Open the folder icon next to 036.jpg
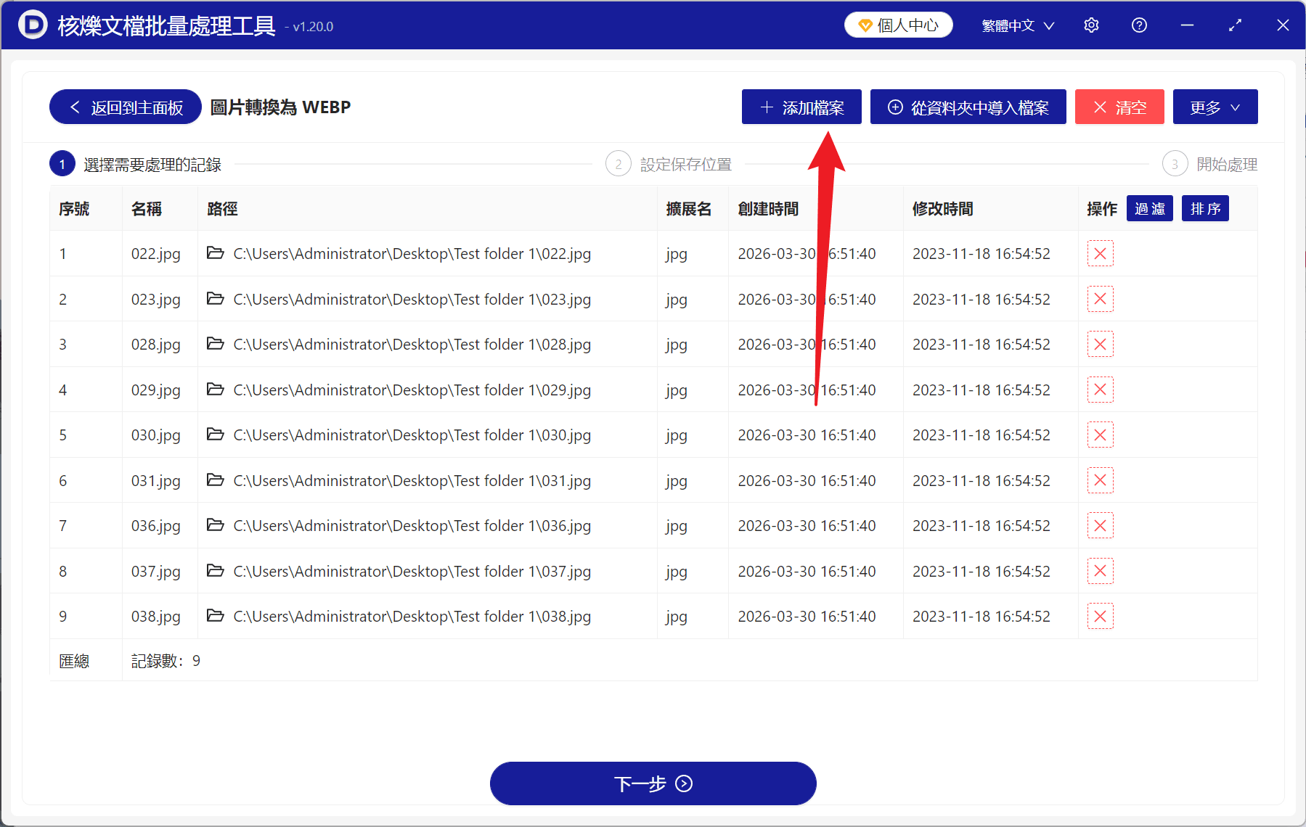Viewport: 1306px width, 827px height. (215, 525)
